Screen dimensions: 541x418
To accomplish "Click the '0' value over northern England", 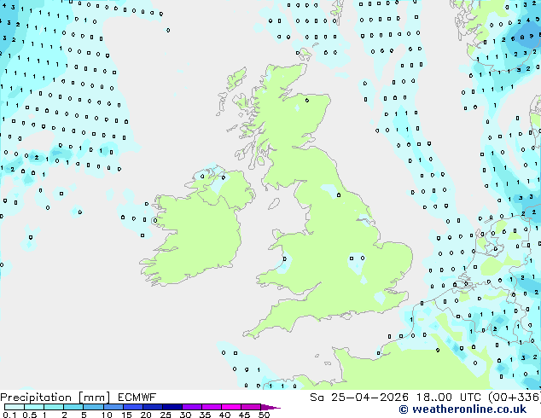I will pos(339,195).
